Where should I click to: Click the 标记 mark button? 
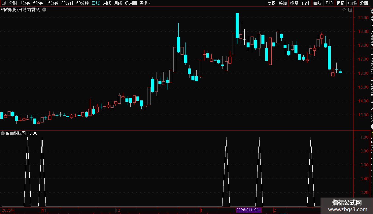tap(340, 3)
